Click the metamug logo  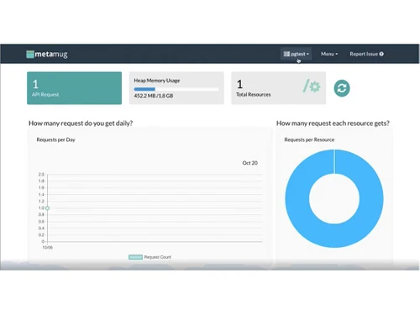coord(47,54)
